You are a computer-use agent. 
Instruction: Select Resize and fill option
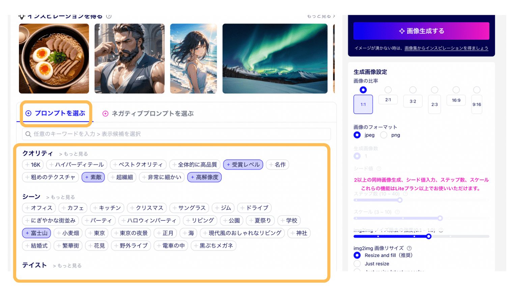[x=357, y=255]
